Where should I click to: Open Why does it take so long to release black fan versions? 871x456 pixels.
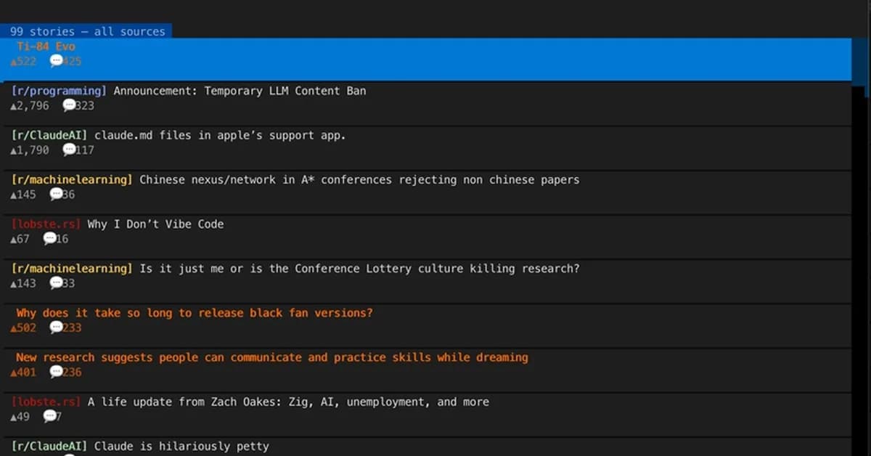pos(195,313)
